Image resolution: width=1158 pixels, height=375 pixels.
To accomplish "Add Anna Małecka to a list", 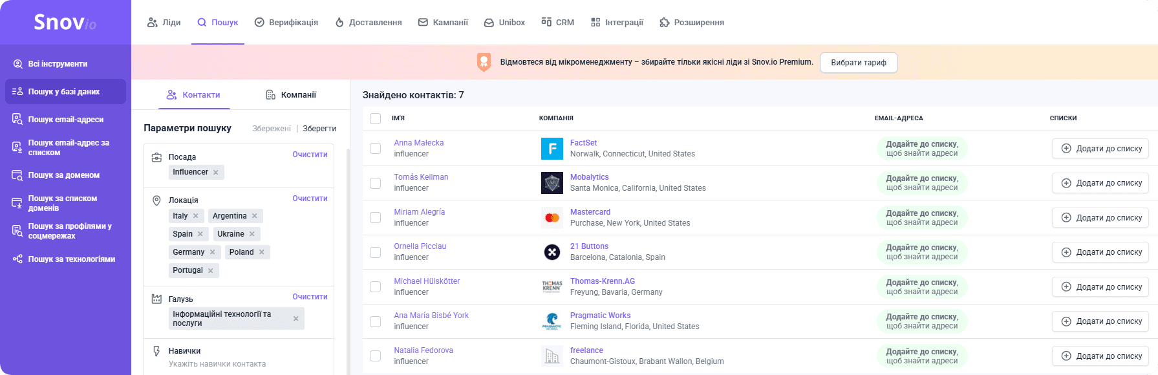I will (x=1100, y=149).
